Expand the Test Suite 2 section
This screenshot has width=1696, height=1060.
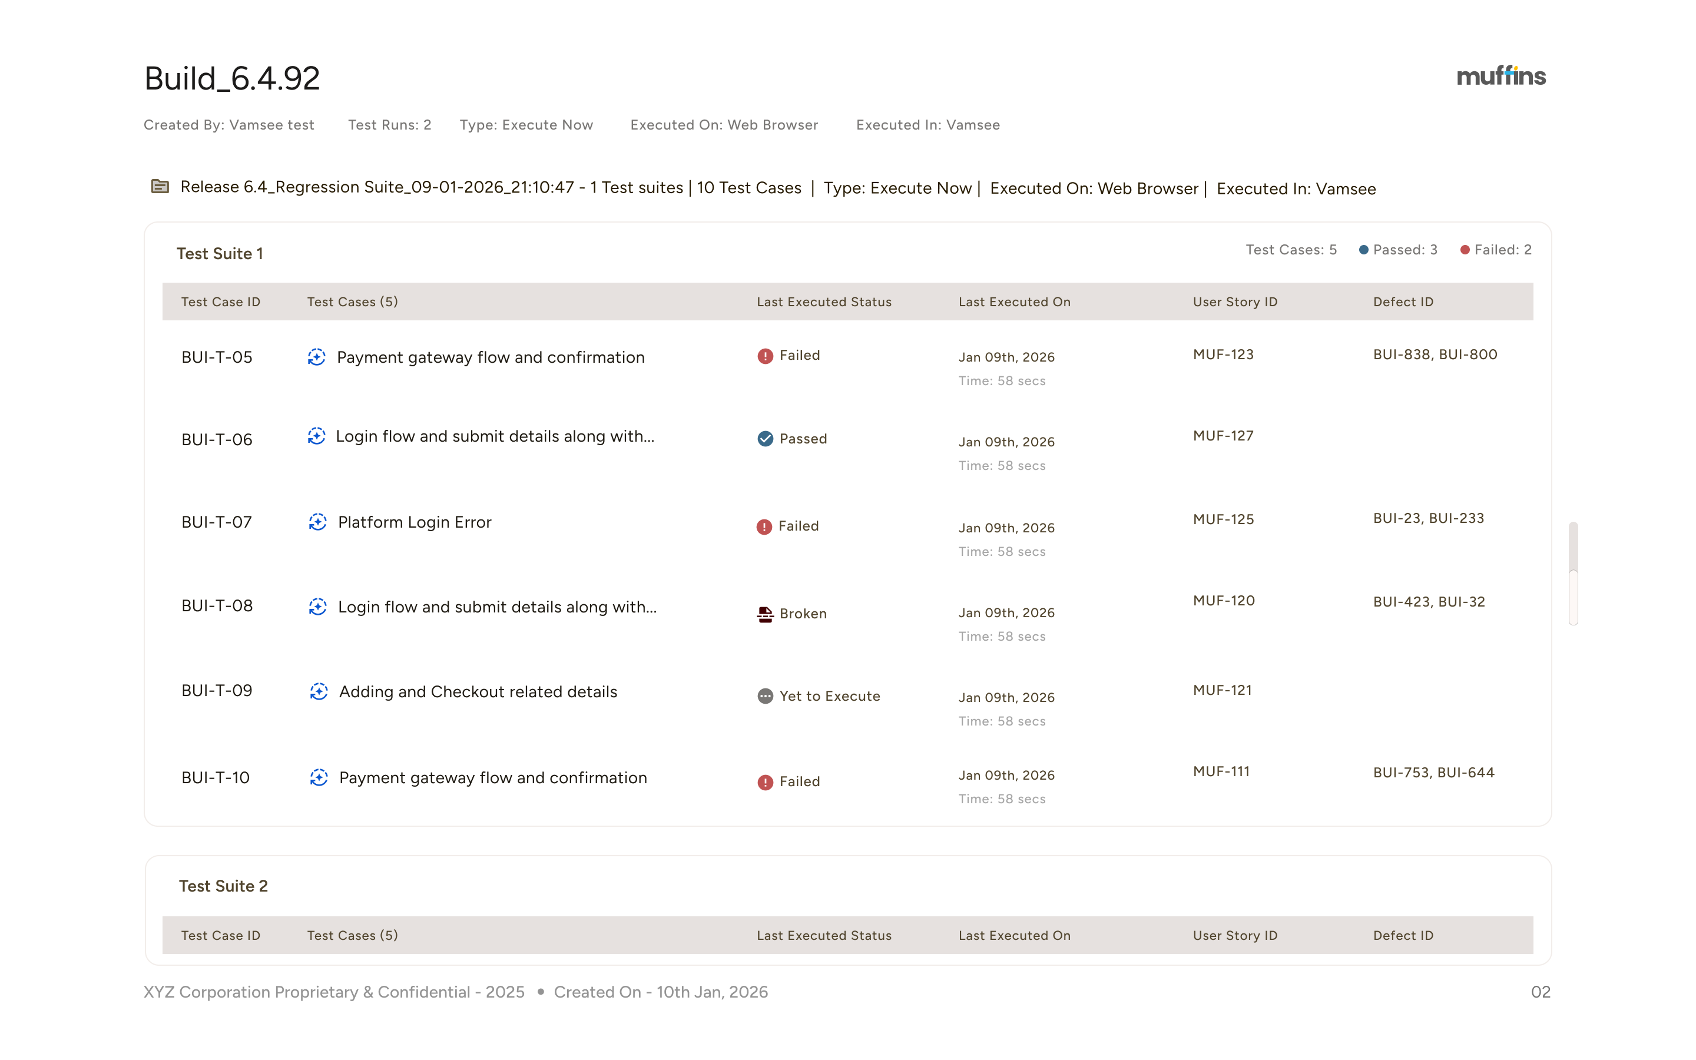pos(224,886)
